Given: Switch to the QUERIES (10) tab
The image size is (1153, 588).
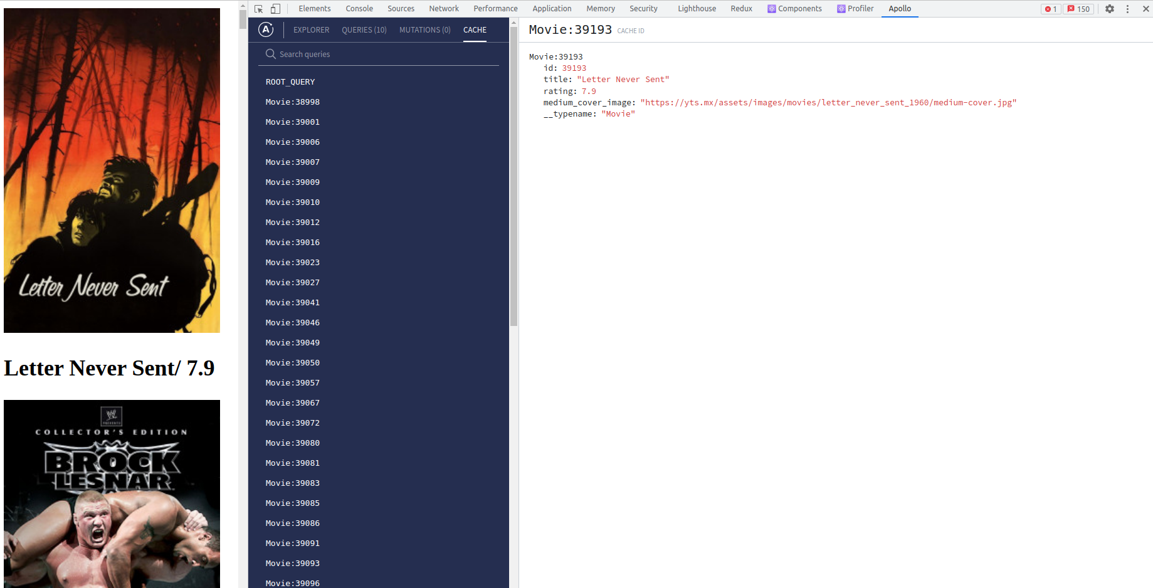Looking at the screenshot, I should [364, 29].
